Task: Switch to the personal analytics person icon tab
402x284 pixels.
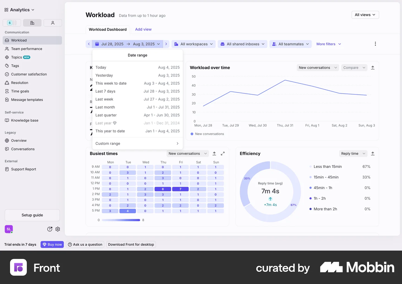Action: point(53,23)
